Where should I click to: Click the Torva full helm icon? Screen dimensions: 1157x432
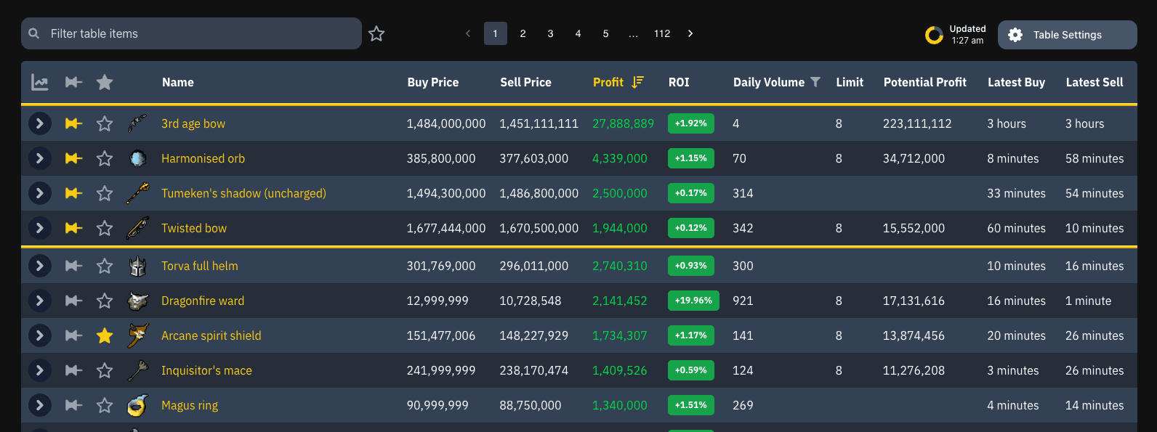[137, 266]
